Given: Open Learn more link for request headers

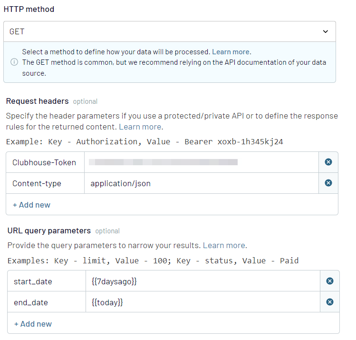Looking at the screenshot, I should coord(140,127).
